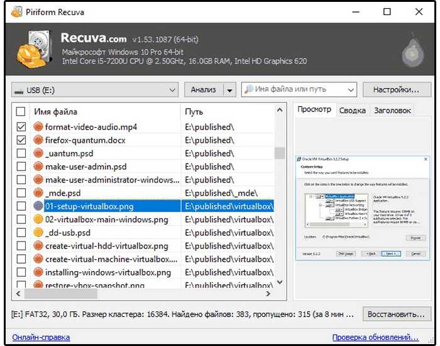The height and width of the screenshot is (346, 440).
Task: Sort by the Путь column header
Action: pyautogui.click(x=228, y=111)
